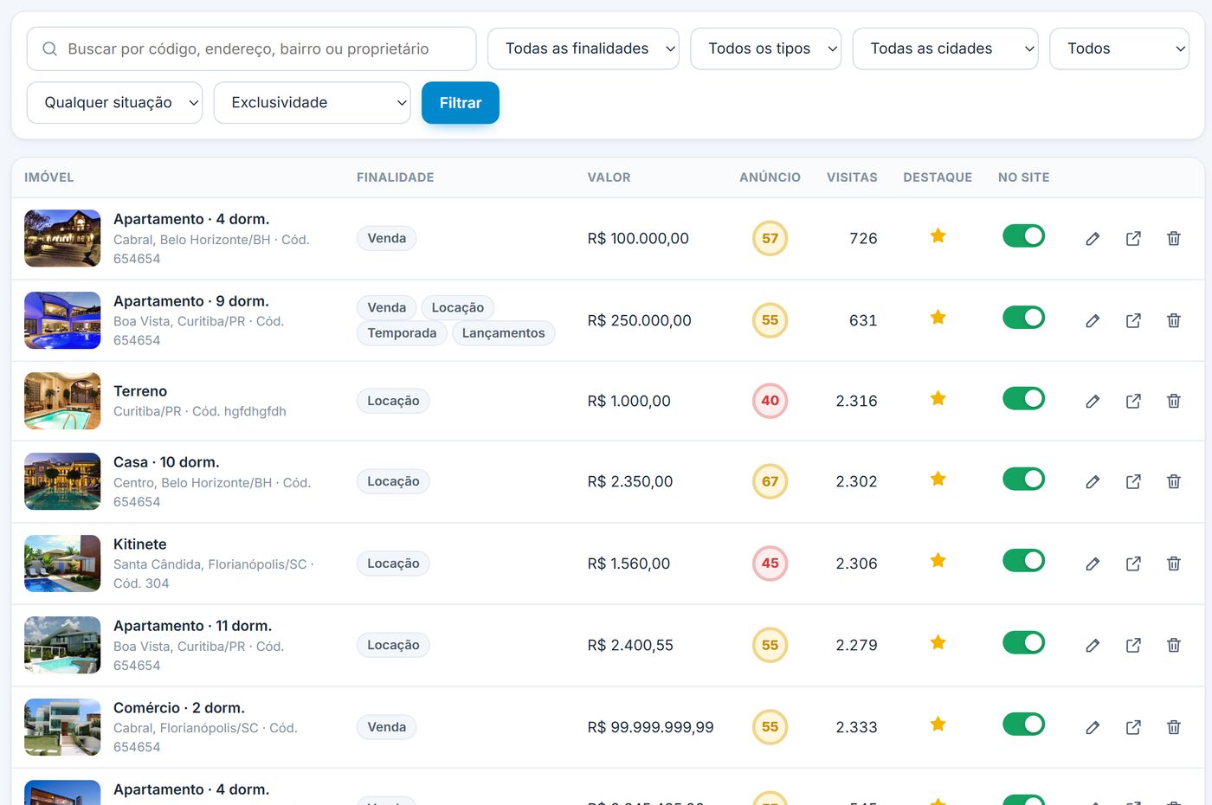1212x805 pixels.
Task: Edit the Casa 10 dorm. listing
Action: (x=1093, y=481)
